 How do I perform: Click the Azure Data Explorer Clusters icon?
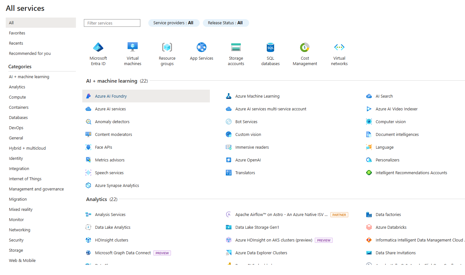point(229,253)
